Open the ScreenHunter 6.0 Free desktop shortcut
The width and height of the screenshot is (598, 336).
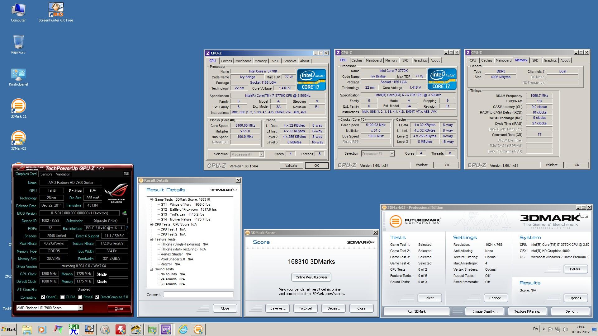(56, 12)
